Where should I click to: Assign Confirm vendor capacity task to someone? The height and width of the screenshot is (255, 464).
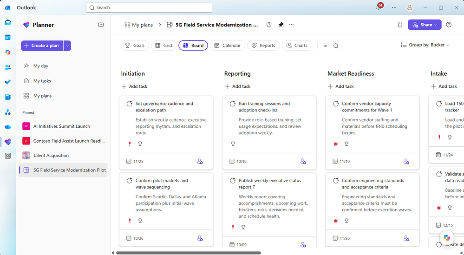[406, 162]
